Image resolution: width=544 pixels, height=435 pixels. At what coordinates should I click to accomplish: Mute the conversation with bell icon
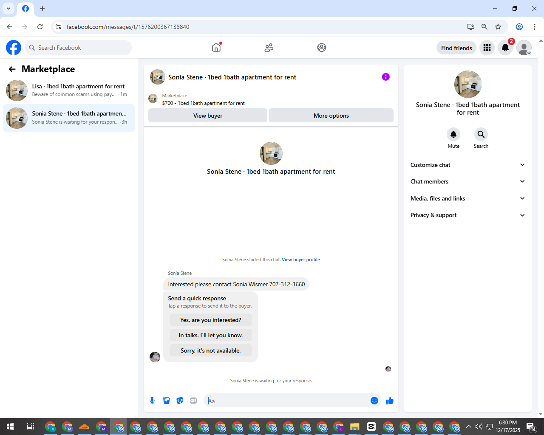point(453,134)
